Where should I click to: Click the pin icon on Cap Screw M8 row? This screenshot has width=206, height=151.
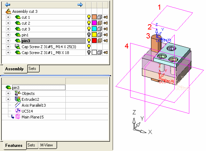click(x=105, y=52)
